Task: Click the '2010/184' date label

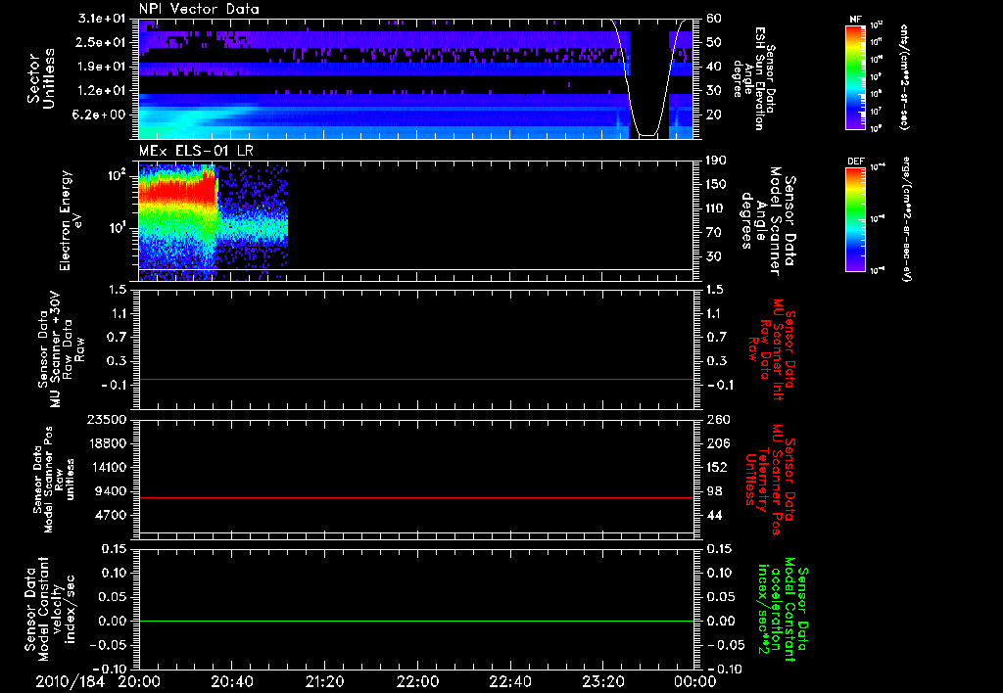Action: tap(70, 681)
